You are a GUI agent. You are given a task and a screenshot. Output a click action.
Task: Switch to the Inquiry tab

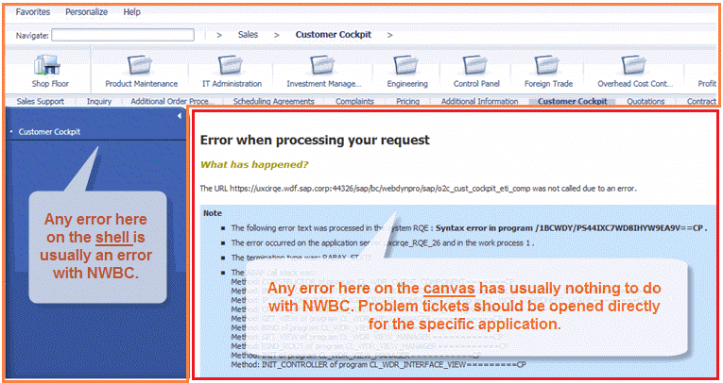click(x=99, y=101)
